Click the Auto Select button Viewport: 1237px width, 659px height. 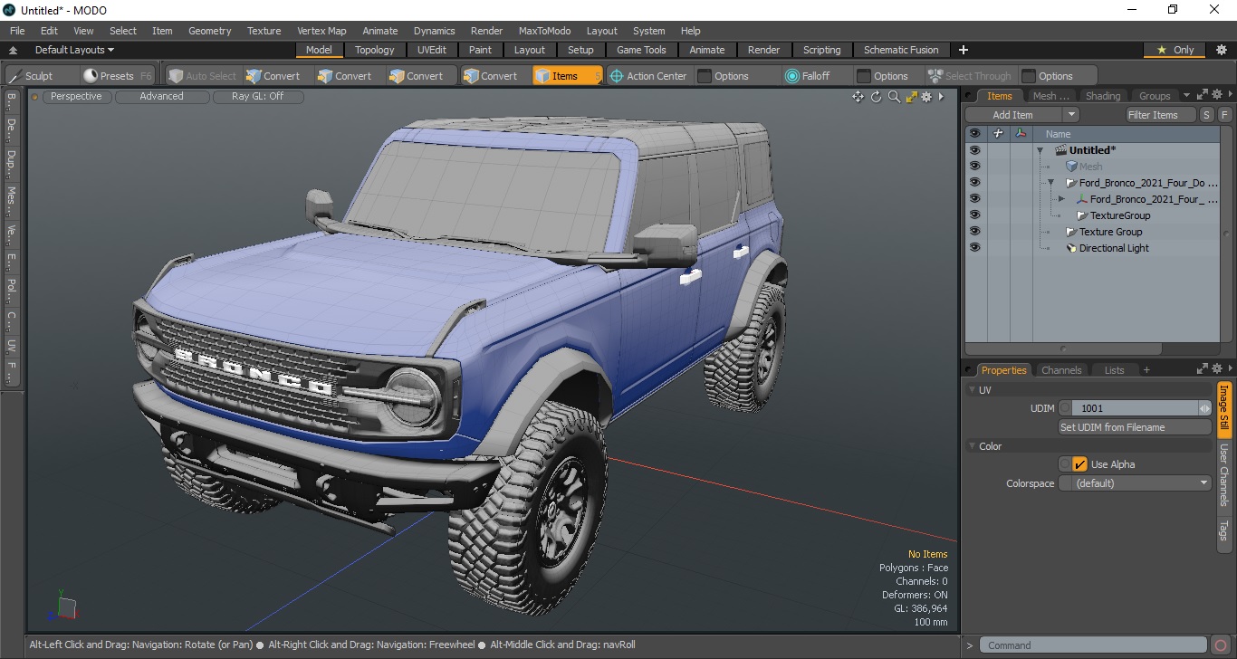pos(203,76)
